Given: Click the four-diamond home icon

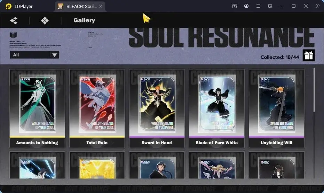Looking at the screenshot, I should pyautogui.click(x=45, y=20).
